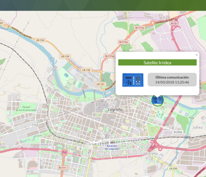206x177 pixels.
Task: Click Parque de los Enamorados label
Action: click(x=22, y=109)
